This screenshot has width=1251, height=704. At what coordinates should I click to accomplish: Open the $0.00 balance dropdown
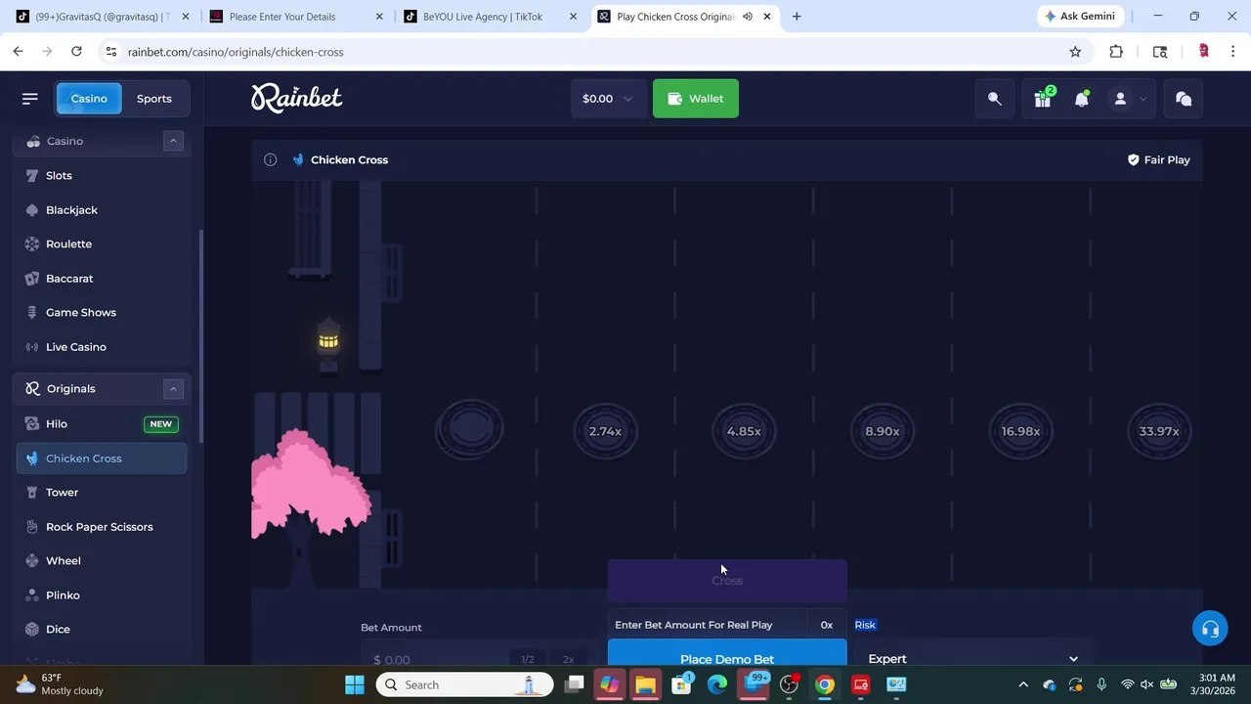coord(607,99)
